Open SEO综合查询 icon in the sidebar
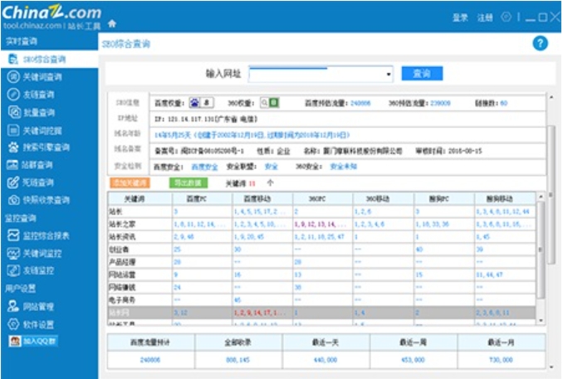Viewport: 563px width, 379px height. 13,59
